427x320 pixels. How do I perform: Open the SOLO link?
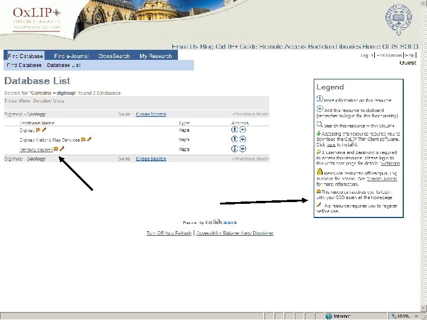409,47
